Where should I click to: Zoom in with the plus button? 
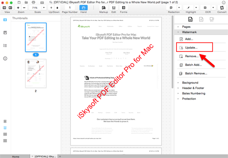tap(18, 8)
